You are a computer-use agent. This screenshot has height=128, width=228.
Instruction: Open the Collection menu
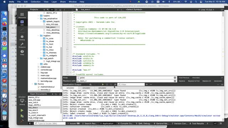(x=36, y=2)
